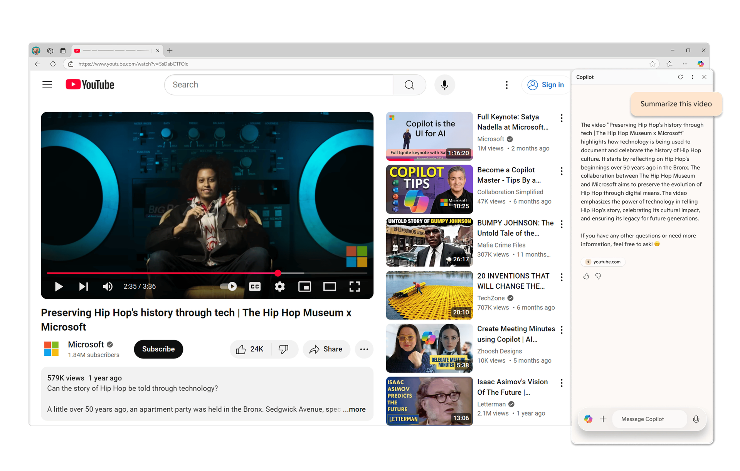Refresh the Copilot pane

click(x=680, y=77)
